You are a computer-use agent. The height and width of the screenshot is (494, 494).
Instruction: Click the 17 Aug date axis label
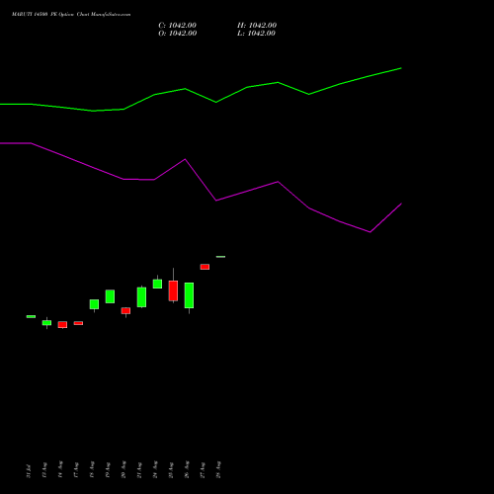tap(76, 470)
